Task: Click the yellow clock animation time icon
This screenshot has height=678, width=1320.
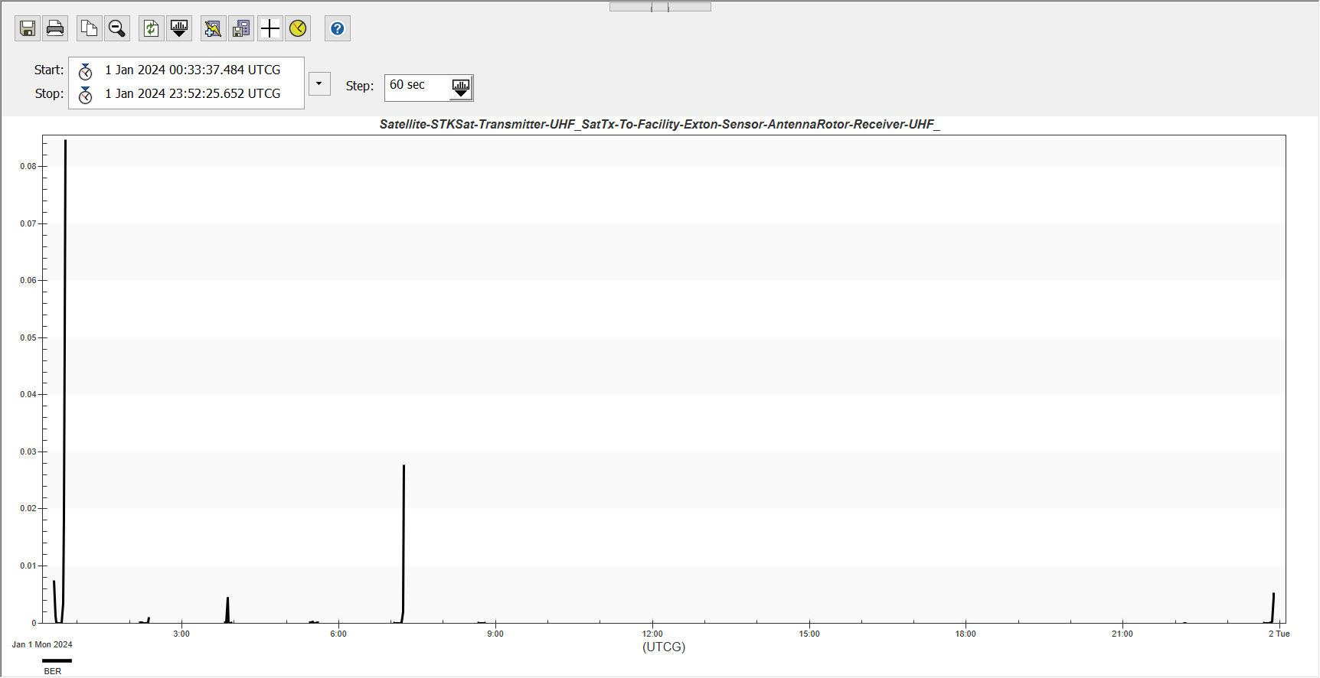Action: (x=298, y=29)
